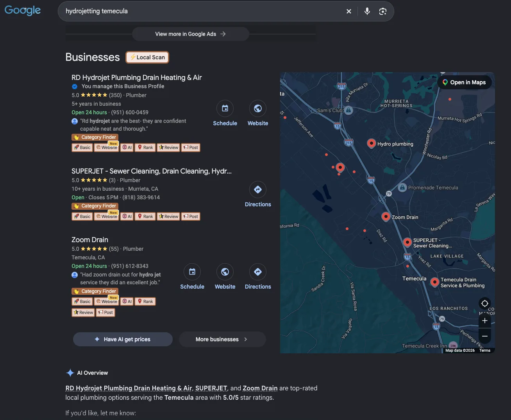Click AI tag under RD Hydrojet Plumbing
This screenshot has width=511, height=420.
127,147
